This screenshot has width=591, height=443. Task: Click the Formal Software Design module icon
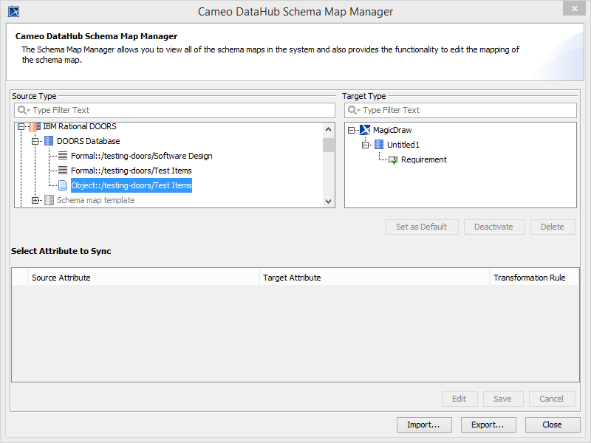coord(63,156)
